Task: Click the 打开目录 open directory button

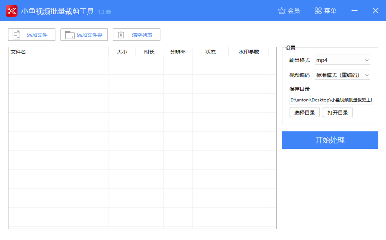Action: (x=338, y=112)
